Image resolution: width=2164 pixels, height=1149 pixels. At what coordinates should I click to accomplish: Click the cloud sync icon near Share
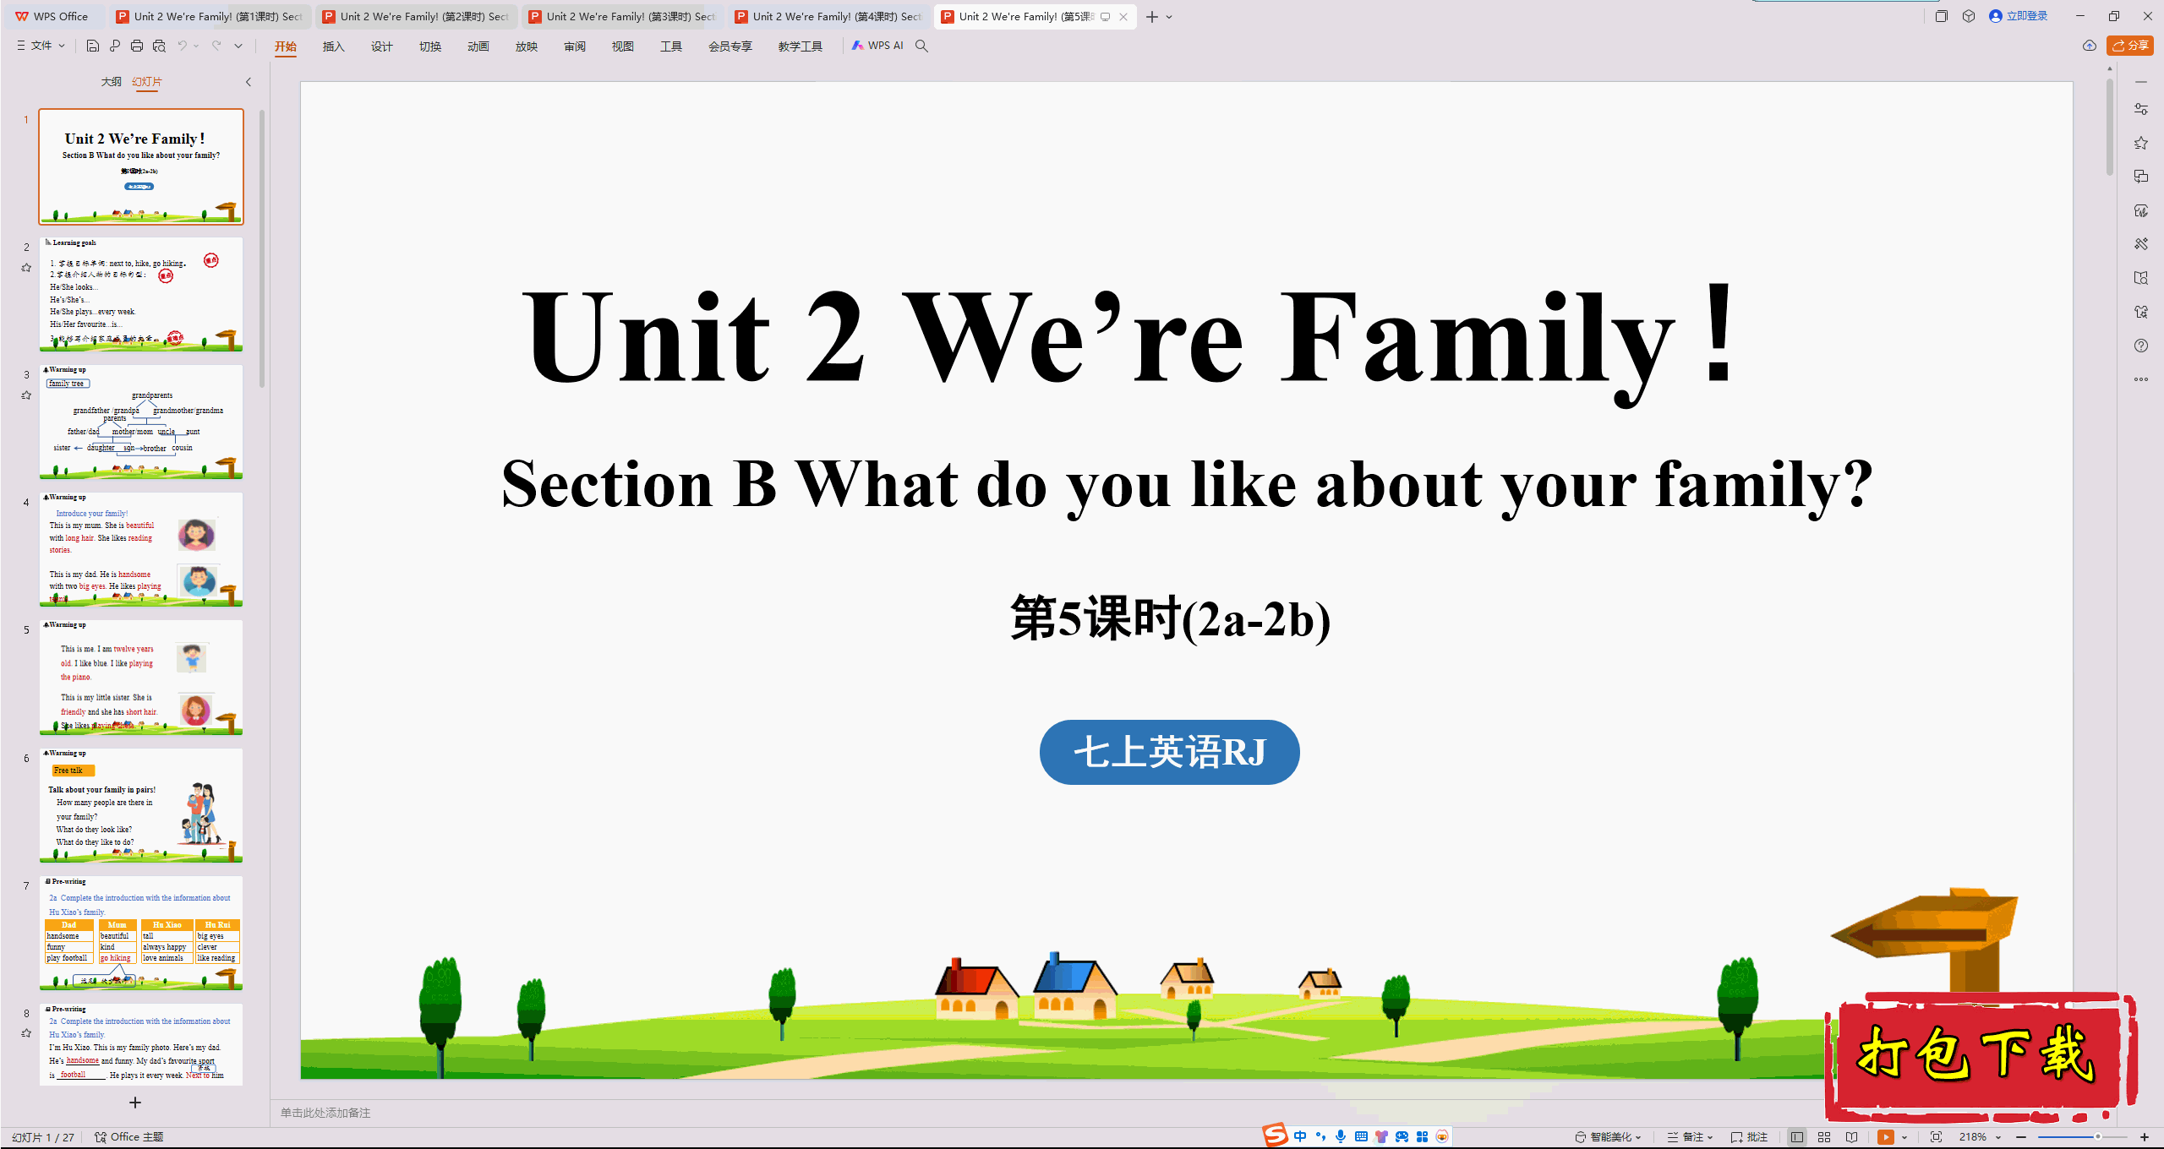point(2090,46)
